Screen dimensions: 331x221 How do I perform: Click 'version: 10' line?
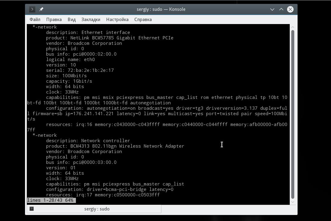[x=61, y=65]
